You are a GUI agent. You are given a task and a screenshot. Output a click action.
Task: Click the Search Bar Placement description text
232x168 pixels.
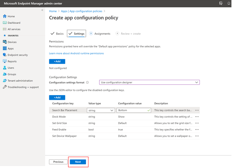point(173,110)
